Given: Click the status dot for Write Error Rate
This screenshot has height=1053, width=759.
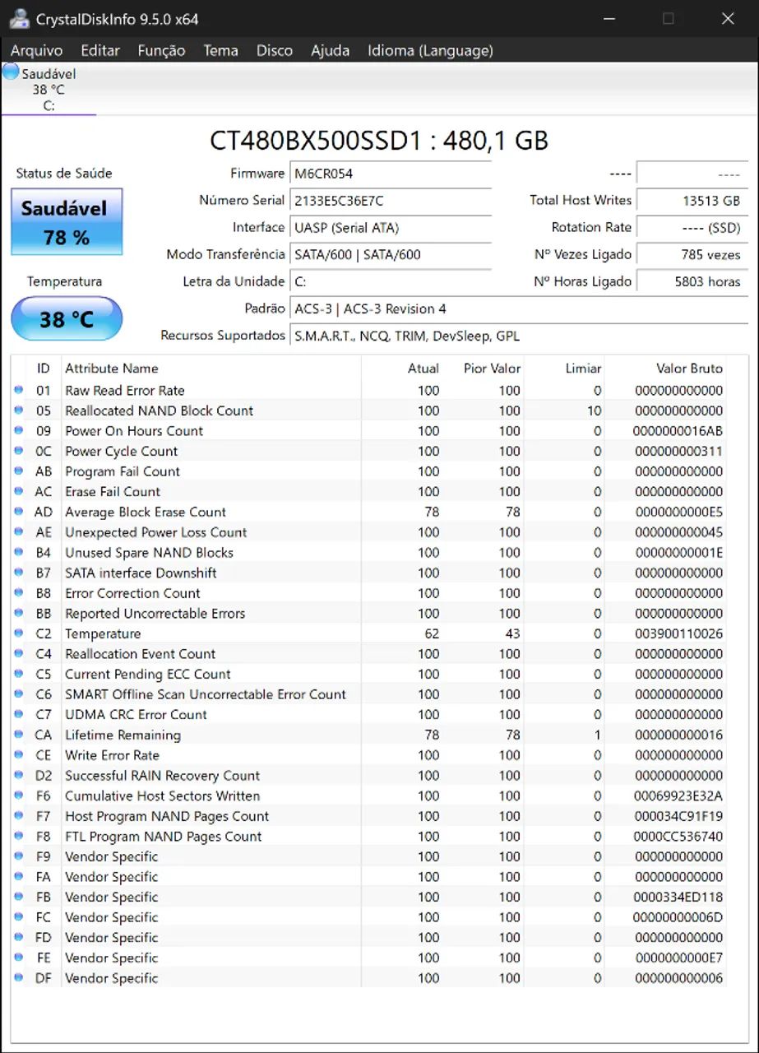Looking at the screenshot, I should coord(18,755).
